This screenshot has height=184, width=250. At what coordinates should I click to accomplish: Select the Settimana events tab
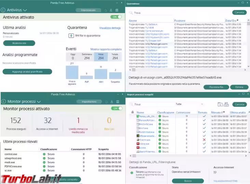pos(87,57)
